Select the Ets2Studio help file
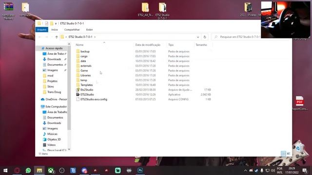 pos(87,89)
